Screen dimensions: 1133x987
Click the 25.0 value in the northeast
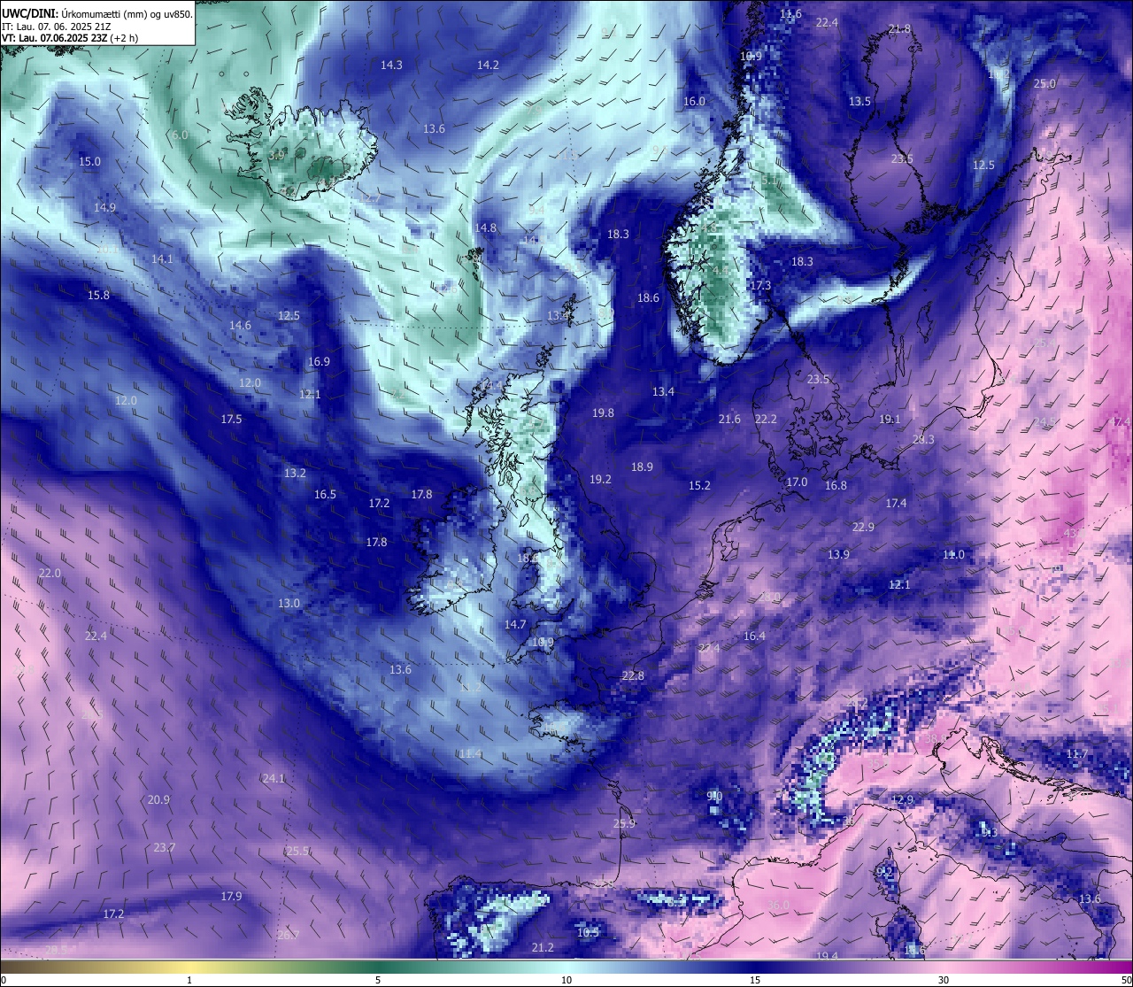click(1044, 84)
